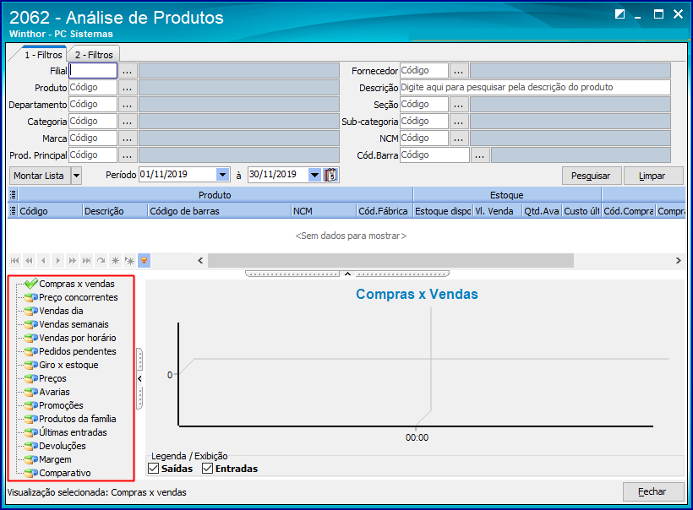Click the Montar Lista button
This screenshot has height=510, width=693.
point(40,176)
